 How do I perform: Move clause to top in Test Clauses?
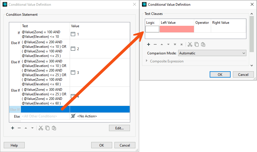175,44
